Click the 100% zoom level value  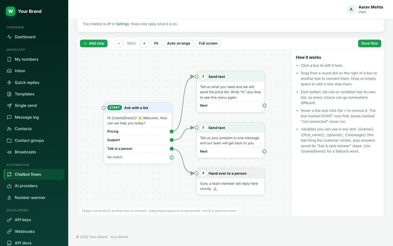(x=132, y=43)
